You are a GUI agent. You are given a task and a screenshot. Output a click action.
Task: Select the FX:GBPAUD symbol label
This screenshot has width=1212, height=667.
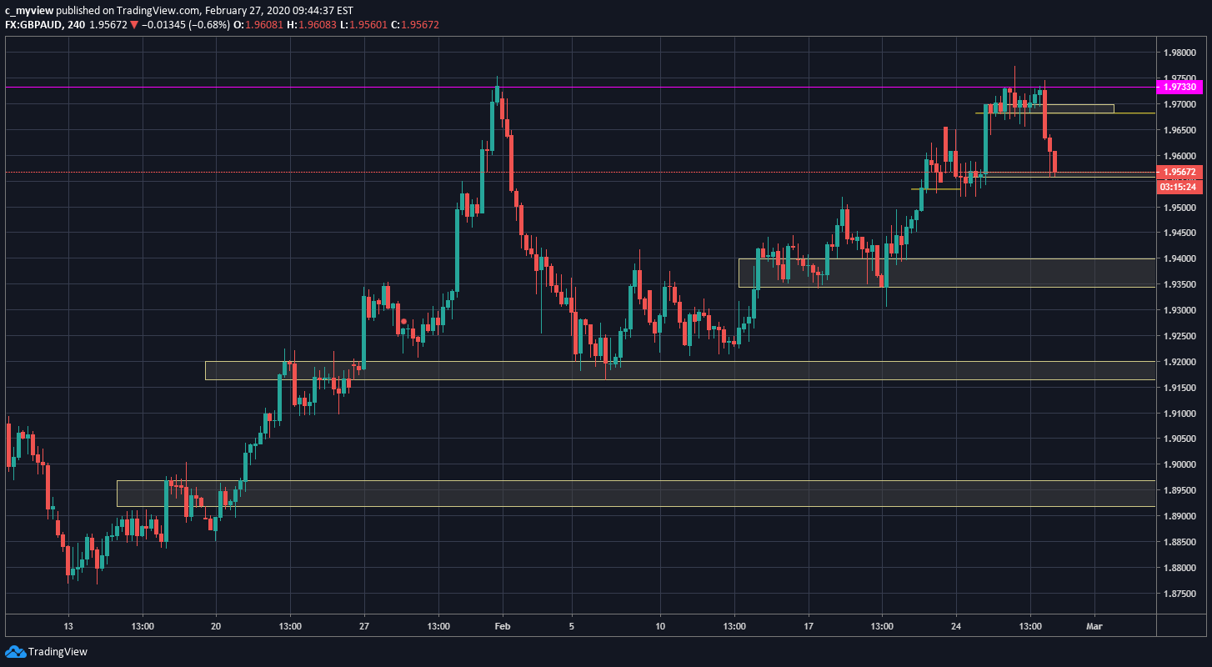pos(35,25)
